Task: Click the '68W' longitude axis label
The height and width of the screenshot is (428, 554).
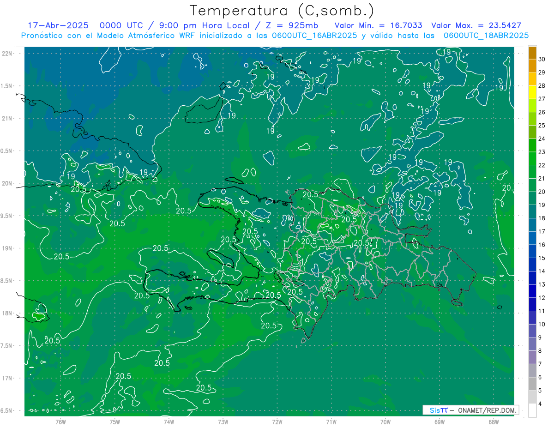Action: 494,422
